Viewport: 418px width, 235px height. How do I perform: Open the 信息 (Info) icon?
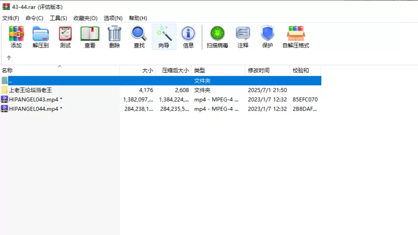pyautogui.click(x=188, y=33)
